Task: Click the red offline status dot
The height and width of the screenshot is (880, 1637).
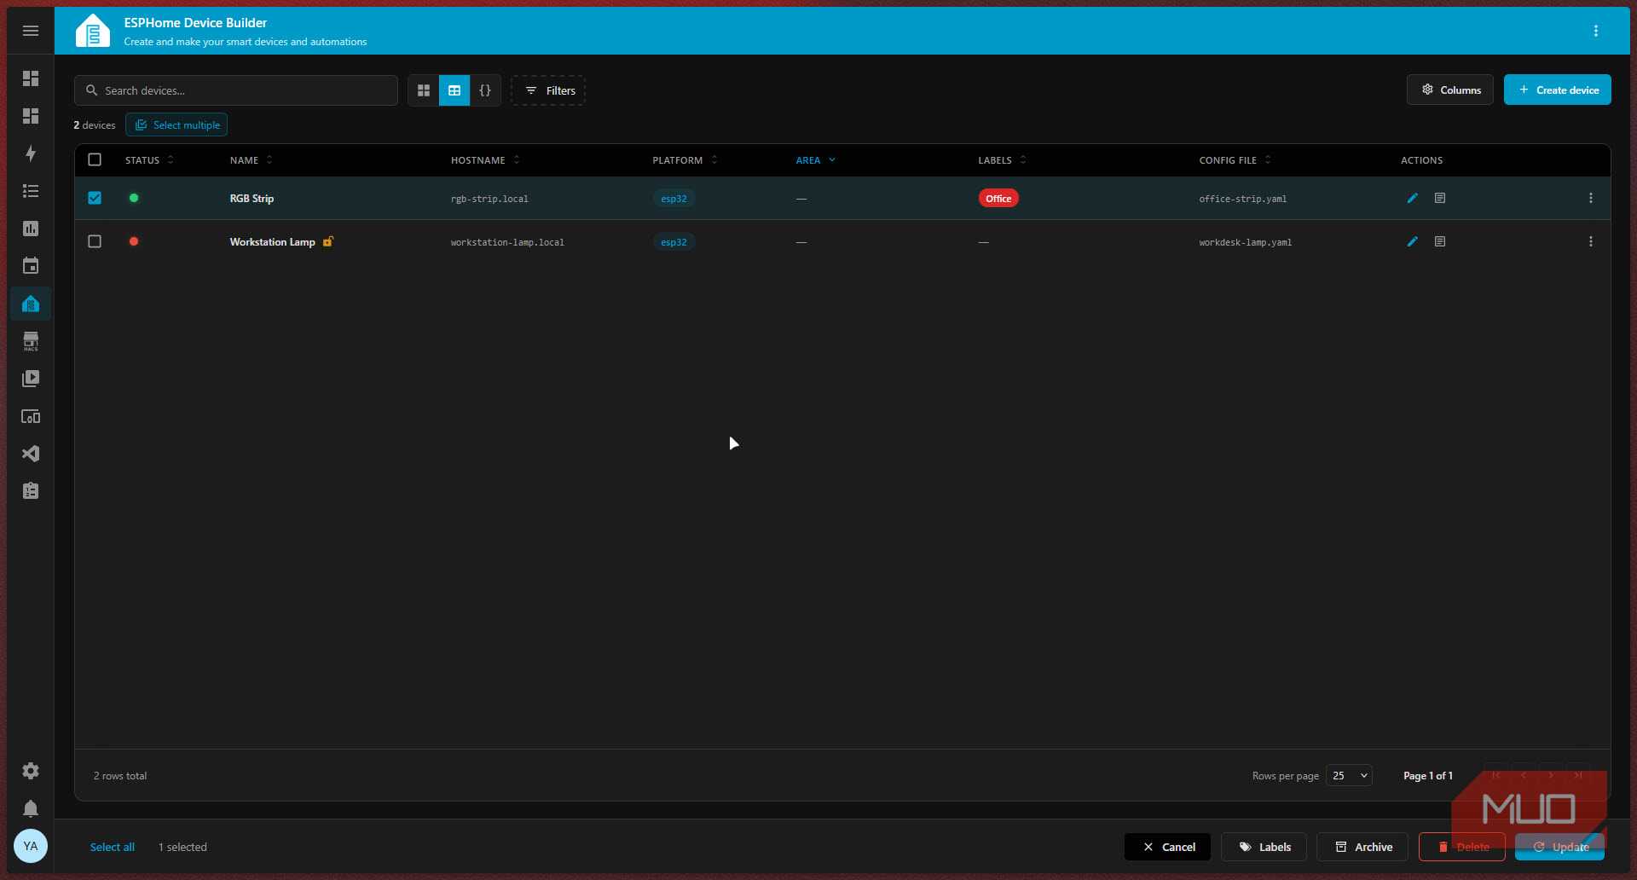Action: coord(134,241)
